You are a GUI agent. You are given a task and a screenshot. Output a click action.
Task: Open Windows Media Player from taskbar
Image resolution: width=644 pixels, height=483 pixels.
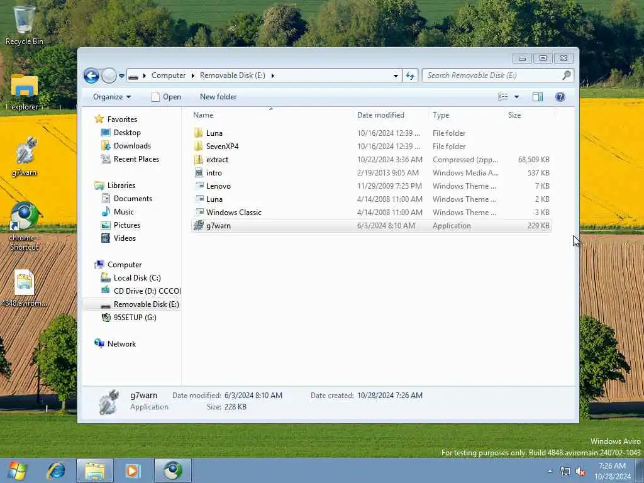tap(133, 470)
